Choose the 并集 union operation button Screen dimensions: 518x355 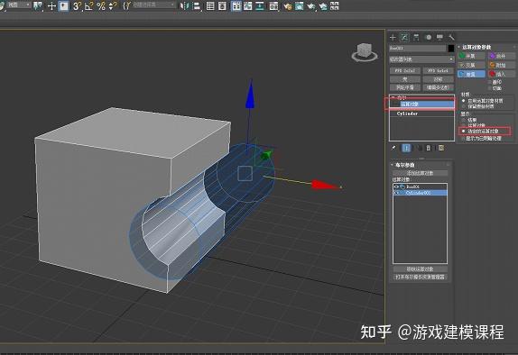tap(471, 56)
